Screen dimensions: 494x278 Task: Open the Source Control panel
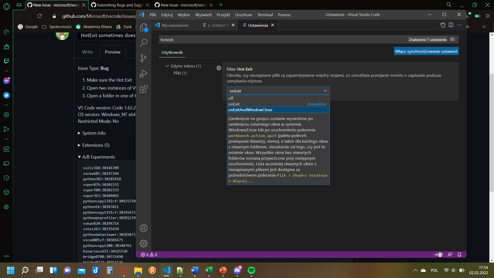tap(143, 58)
